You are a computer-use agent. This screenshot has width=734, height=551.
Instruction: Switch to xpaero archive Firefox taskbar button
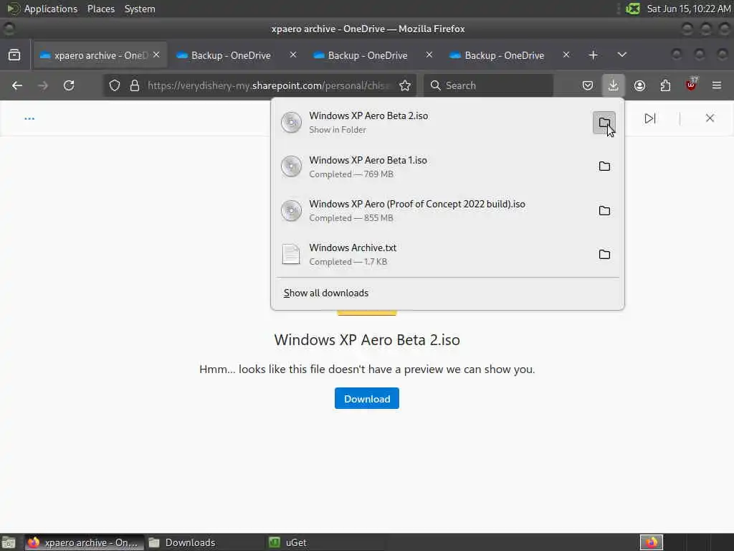point(84,542)
